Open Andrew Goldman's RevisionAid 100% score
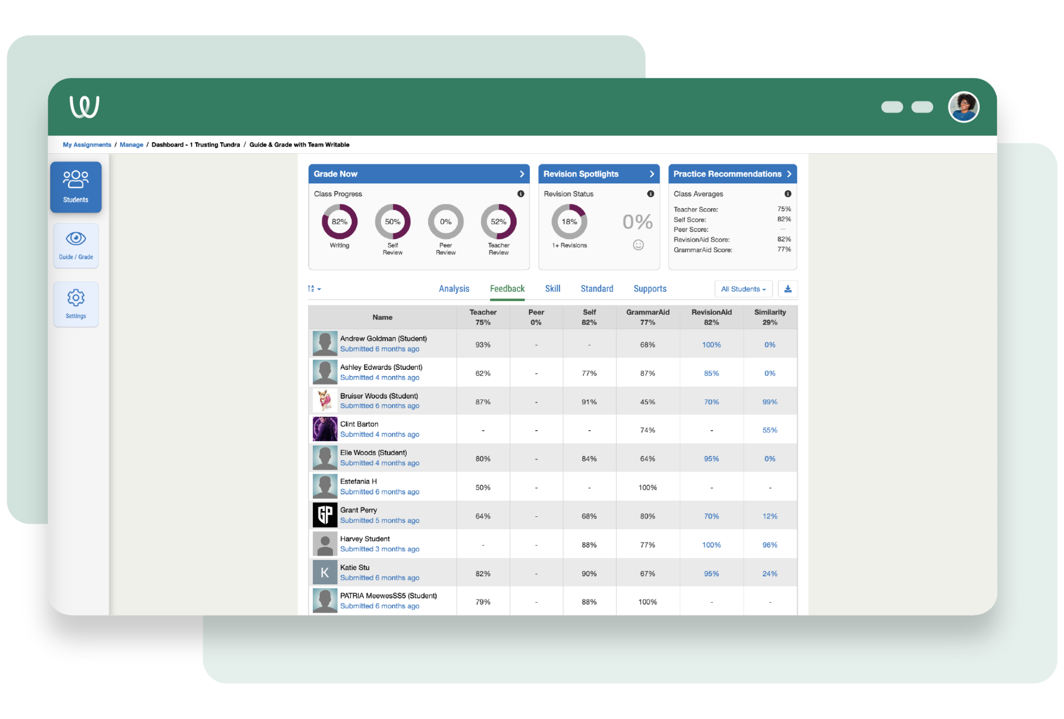The image size is (1064, 719). point(711,345)
